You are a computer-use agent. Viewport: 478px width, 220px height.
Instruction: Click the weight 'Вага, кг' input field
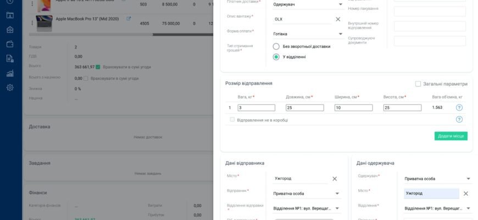[x=256, y=108]
